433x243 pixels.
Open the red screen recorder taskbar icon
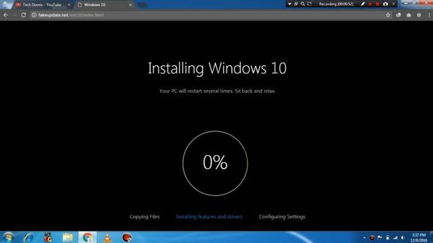127,238
